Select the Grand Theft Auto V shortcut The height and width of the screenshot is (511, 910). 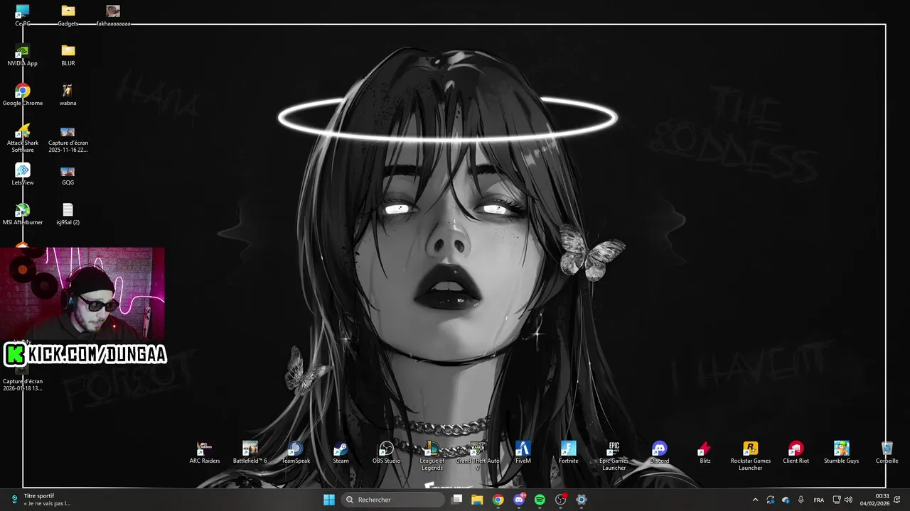point(478,456)
